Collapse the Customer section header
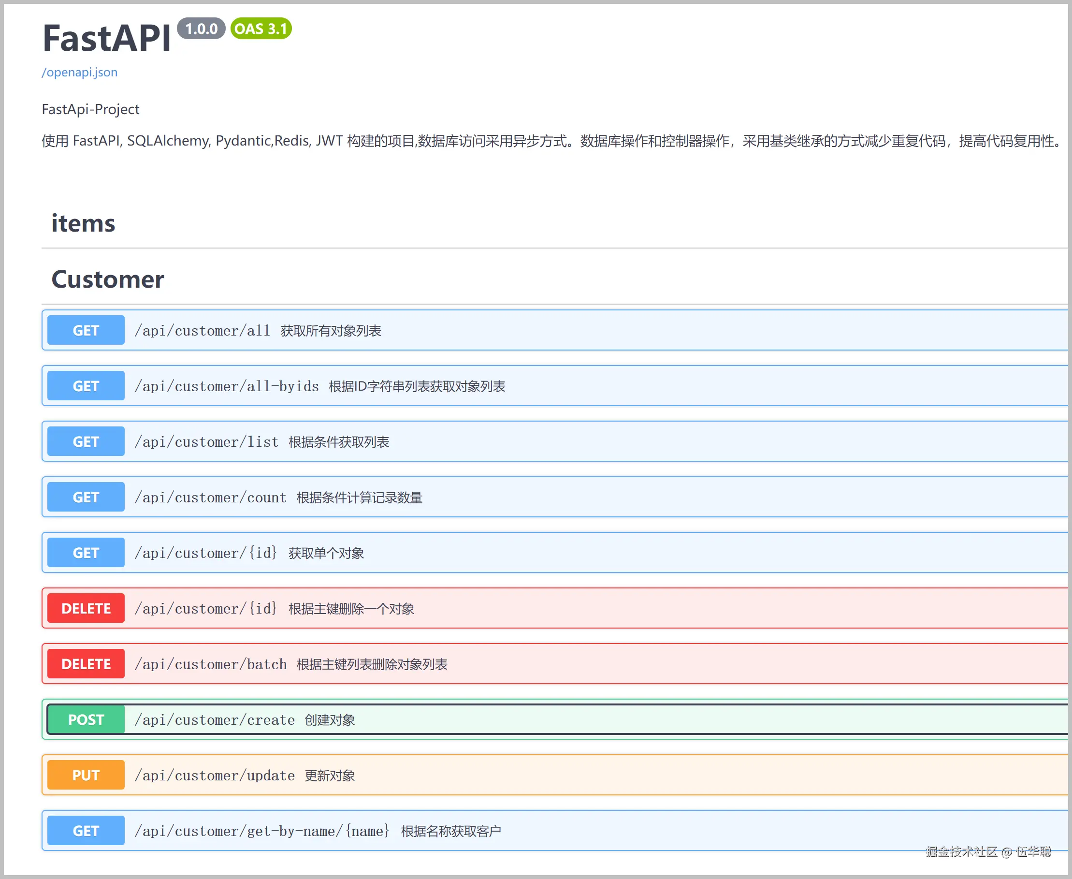Screen dimensions: 1072x879 tap(108, 279)
